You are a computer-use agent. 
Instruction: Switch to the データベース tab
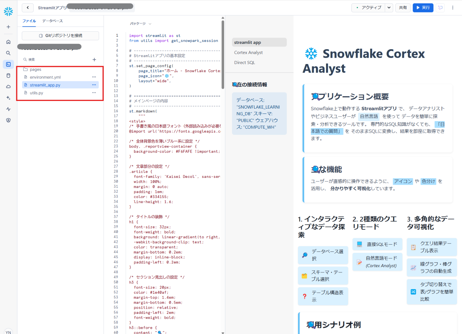pyautogui.click(x=52, y=21)
